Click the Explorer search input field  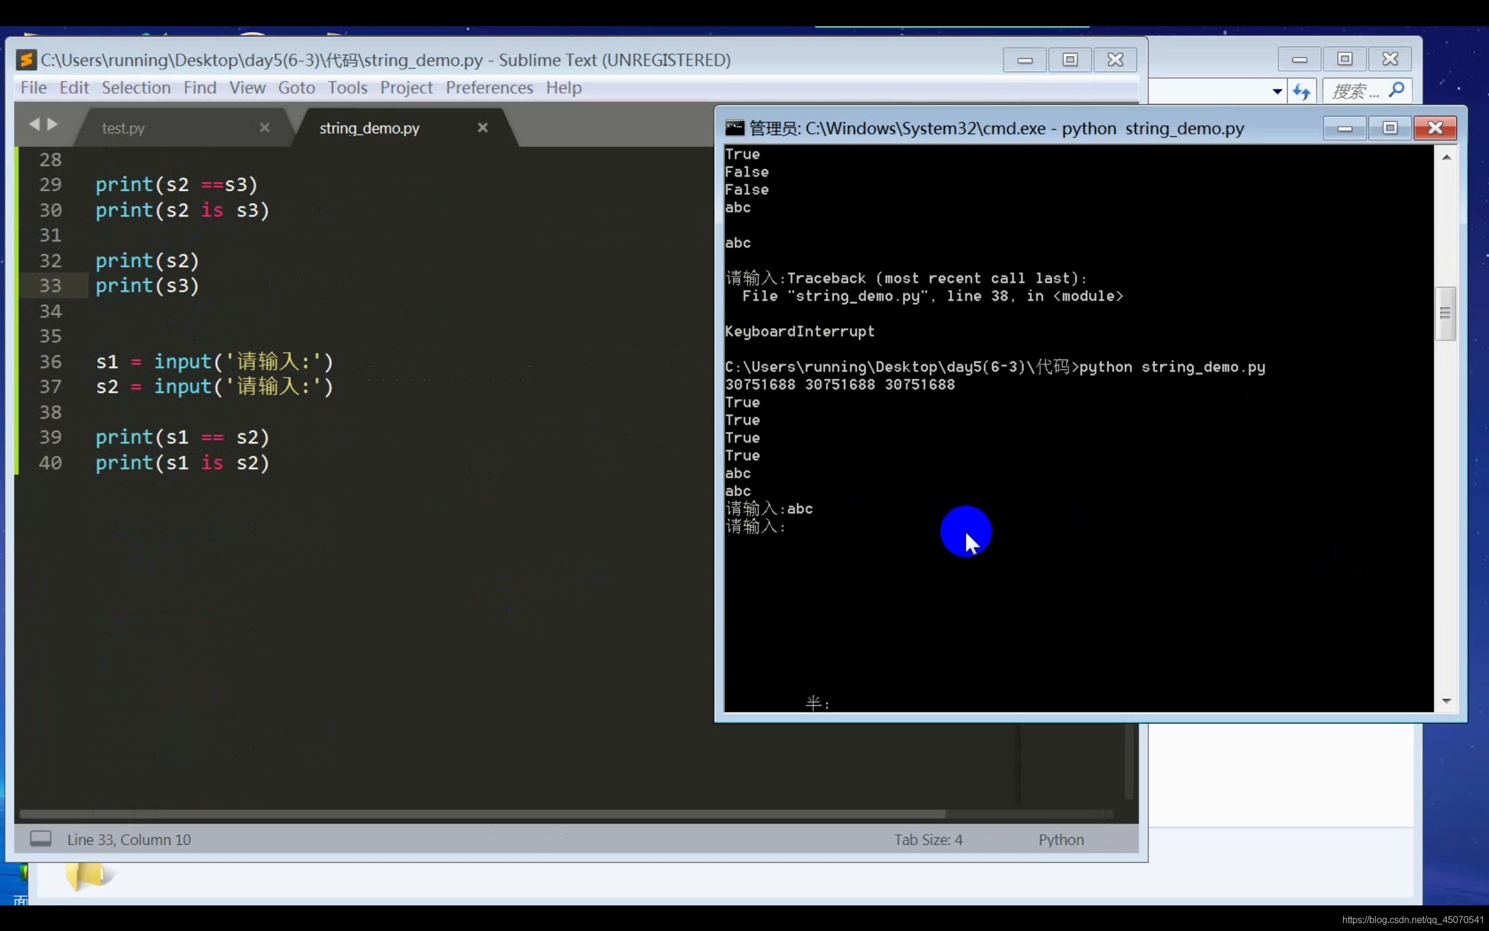(1355, 91)
